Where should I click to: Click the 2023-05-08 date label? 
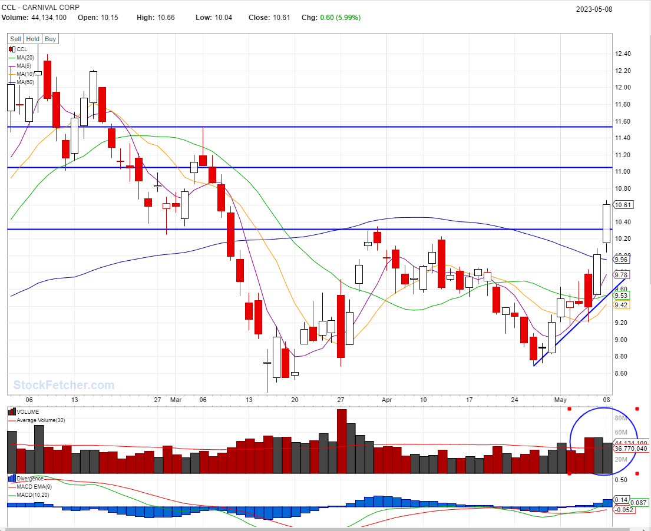pos(594,9)
